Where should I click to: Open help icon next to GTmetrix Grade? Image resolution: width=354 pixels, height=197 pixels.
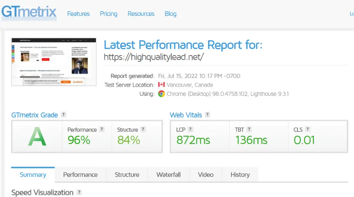[x=63, y=115]
